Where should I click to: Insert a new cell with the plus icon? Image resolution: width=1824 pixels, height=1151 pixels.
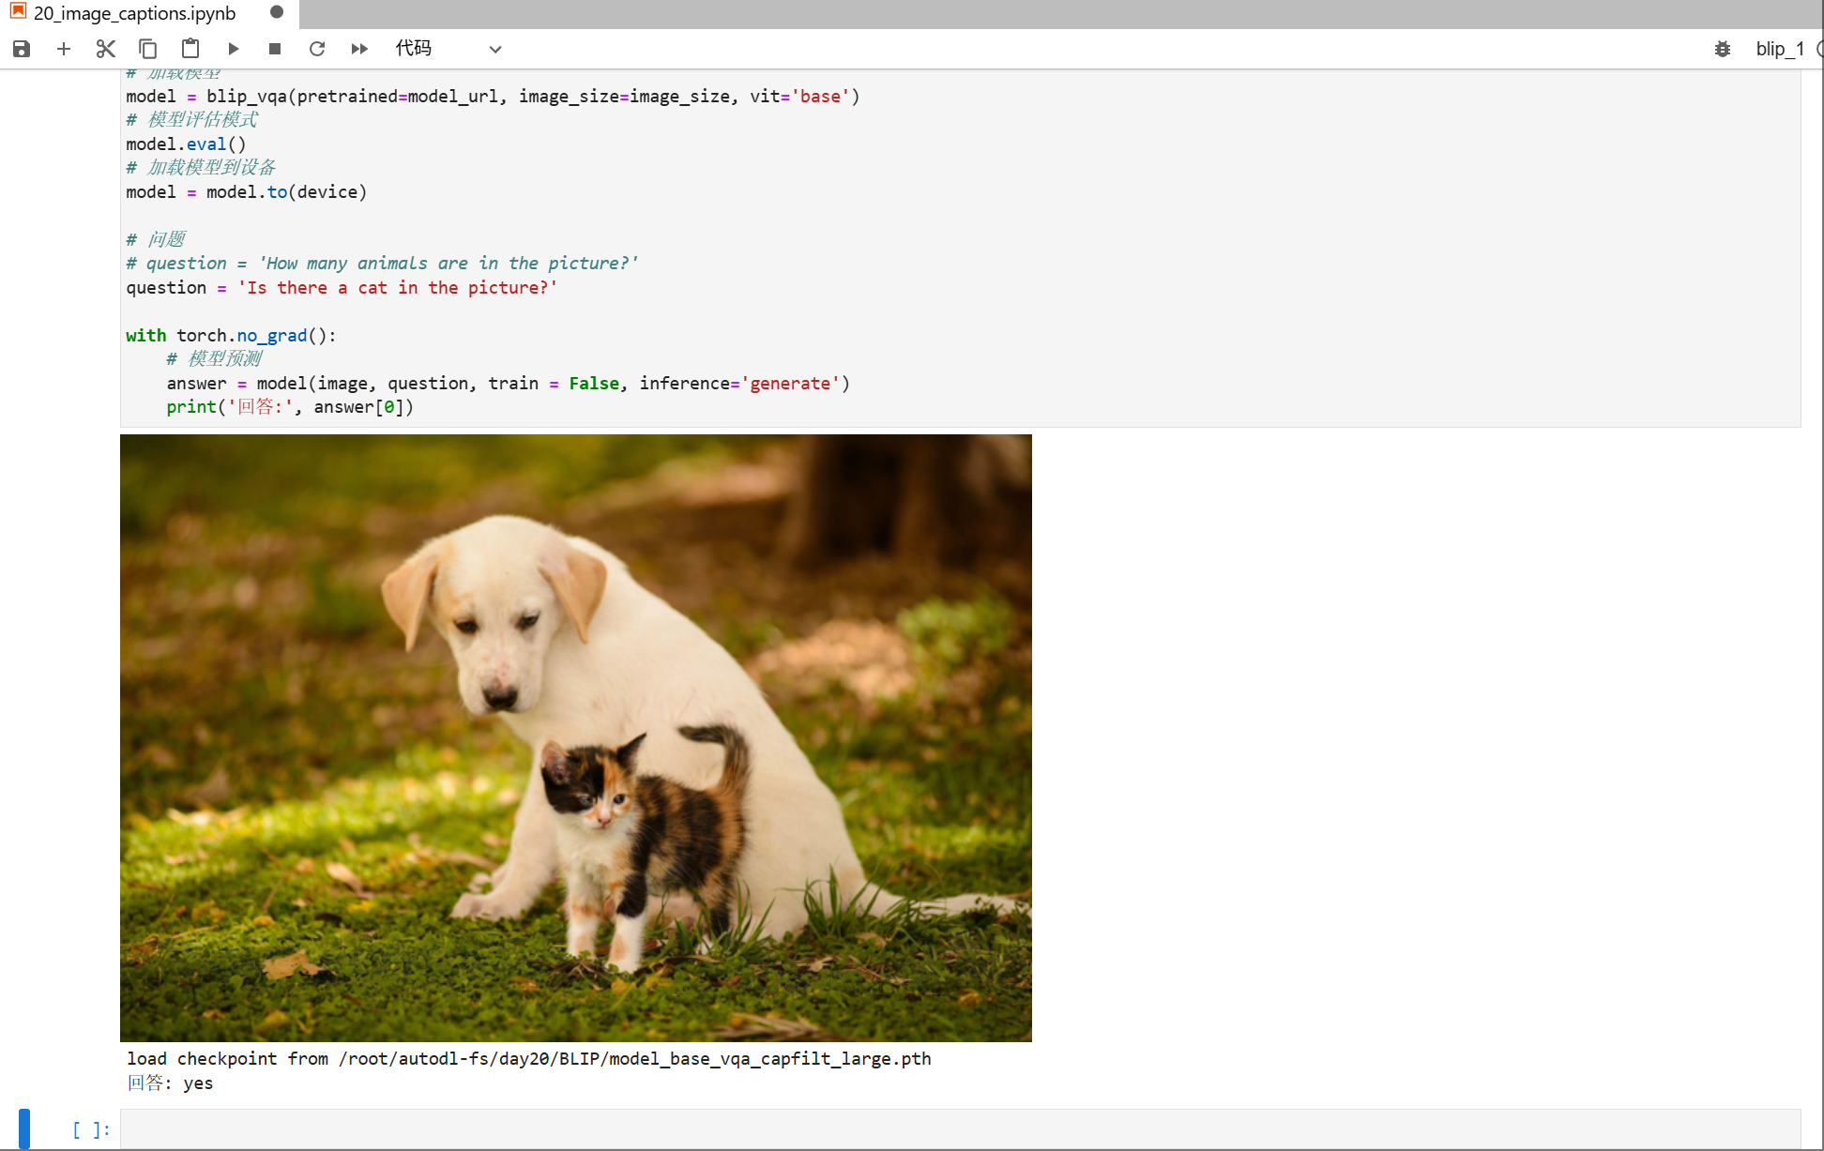coord(64,49)
